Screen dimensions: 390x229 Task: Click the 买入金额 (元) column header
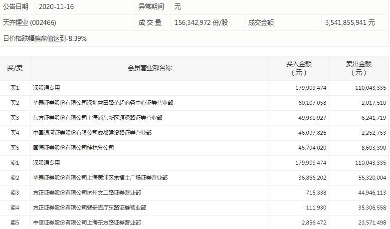tap(299, 68)
